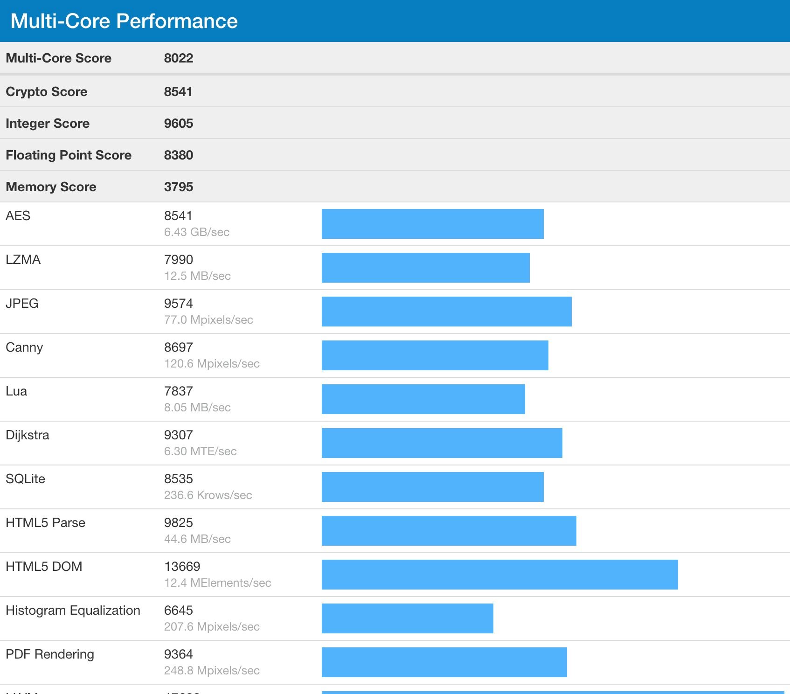Select the Integer Score value 9605
Image resolution: width=790 pixels, height=694 pixels.
pyautogui.click(x=178, y=124)
